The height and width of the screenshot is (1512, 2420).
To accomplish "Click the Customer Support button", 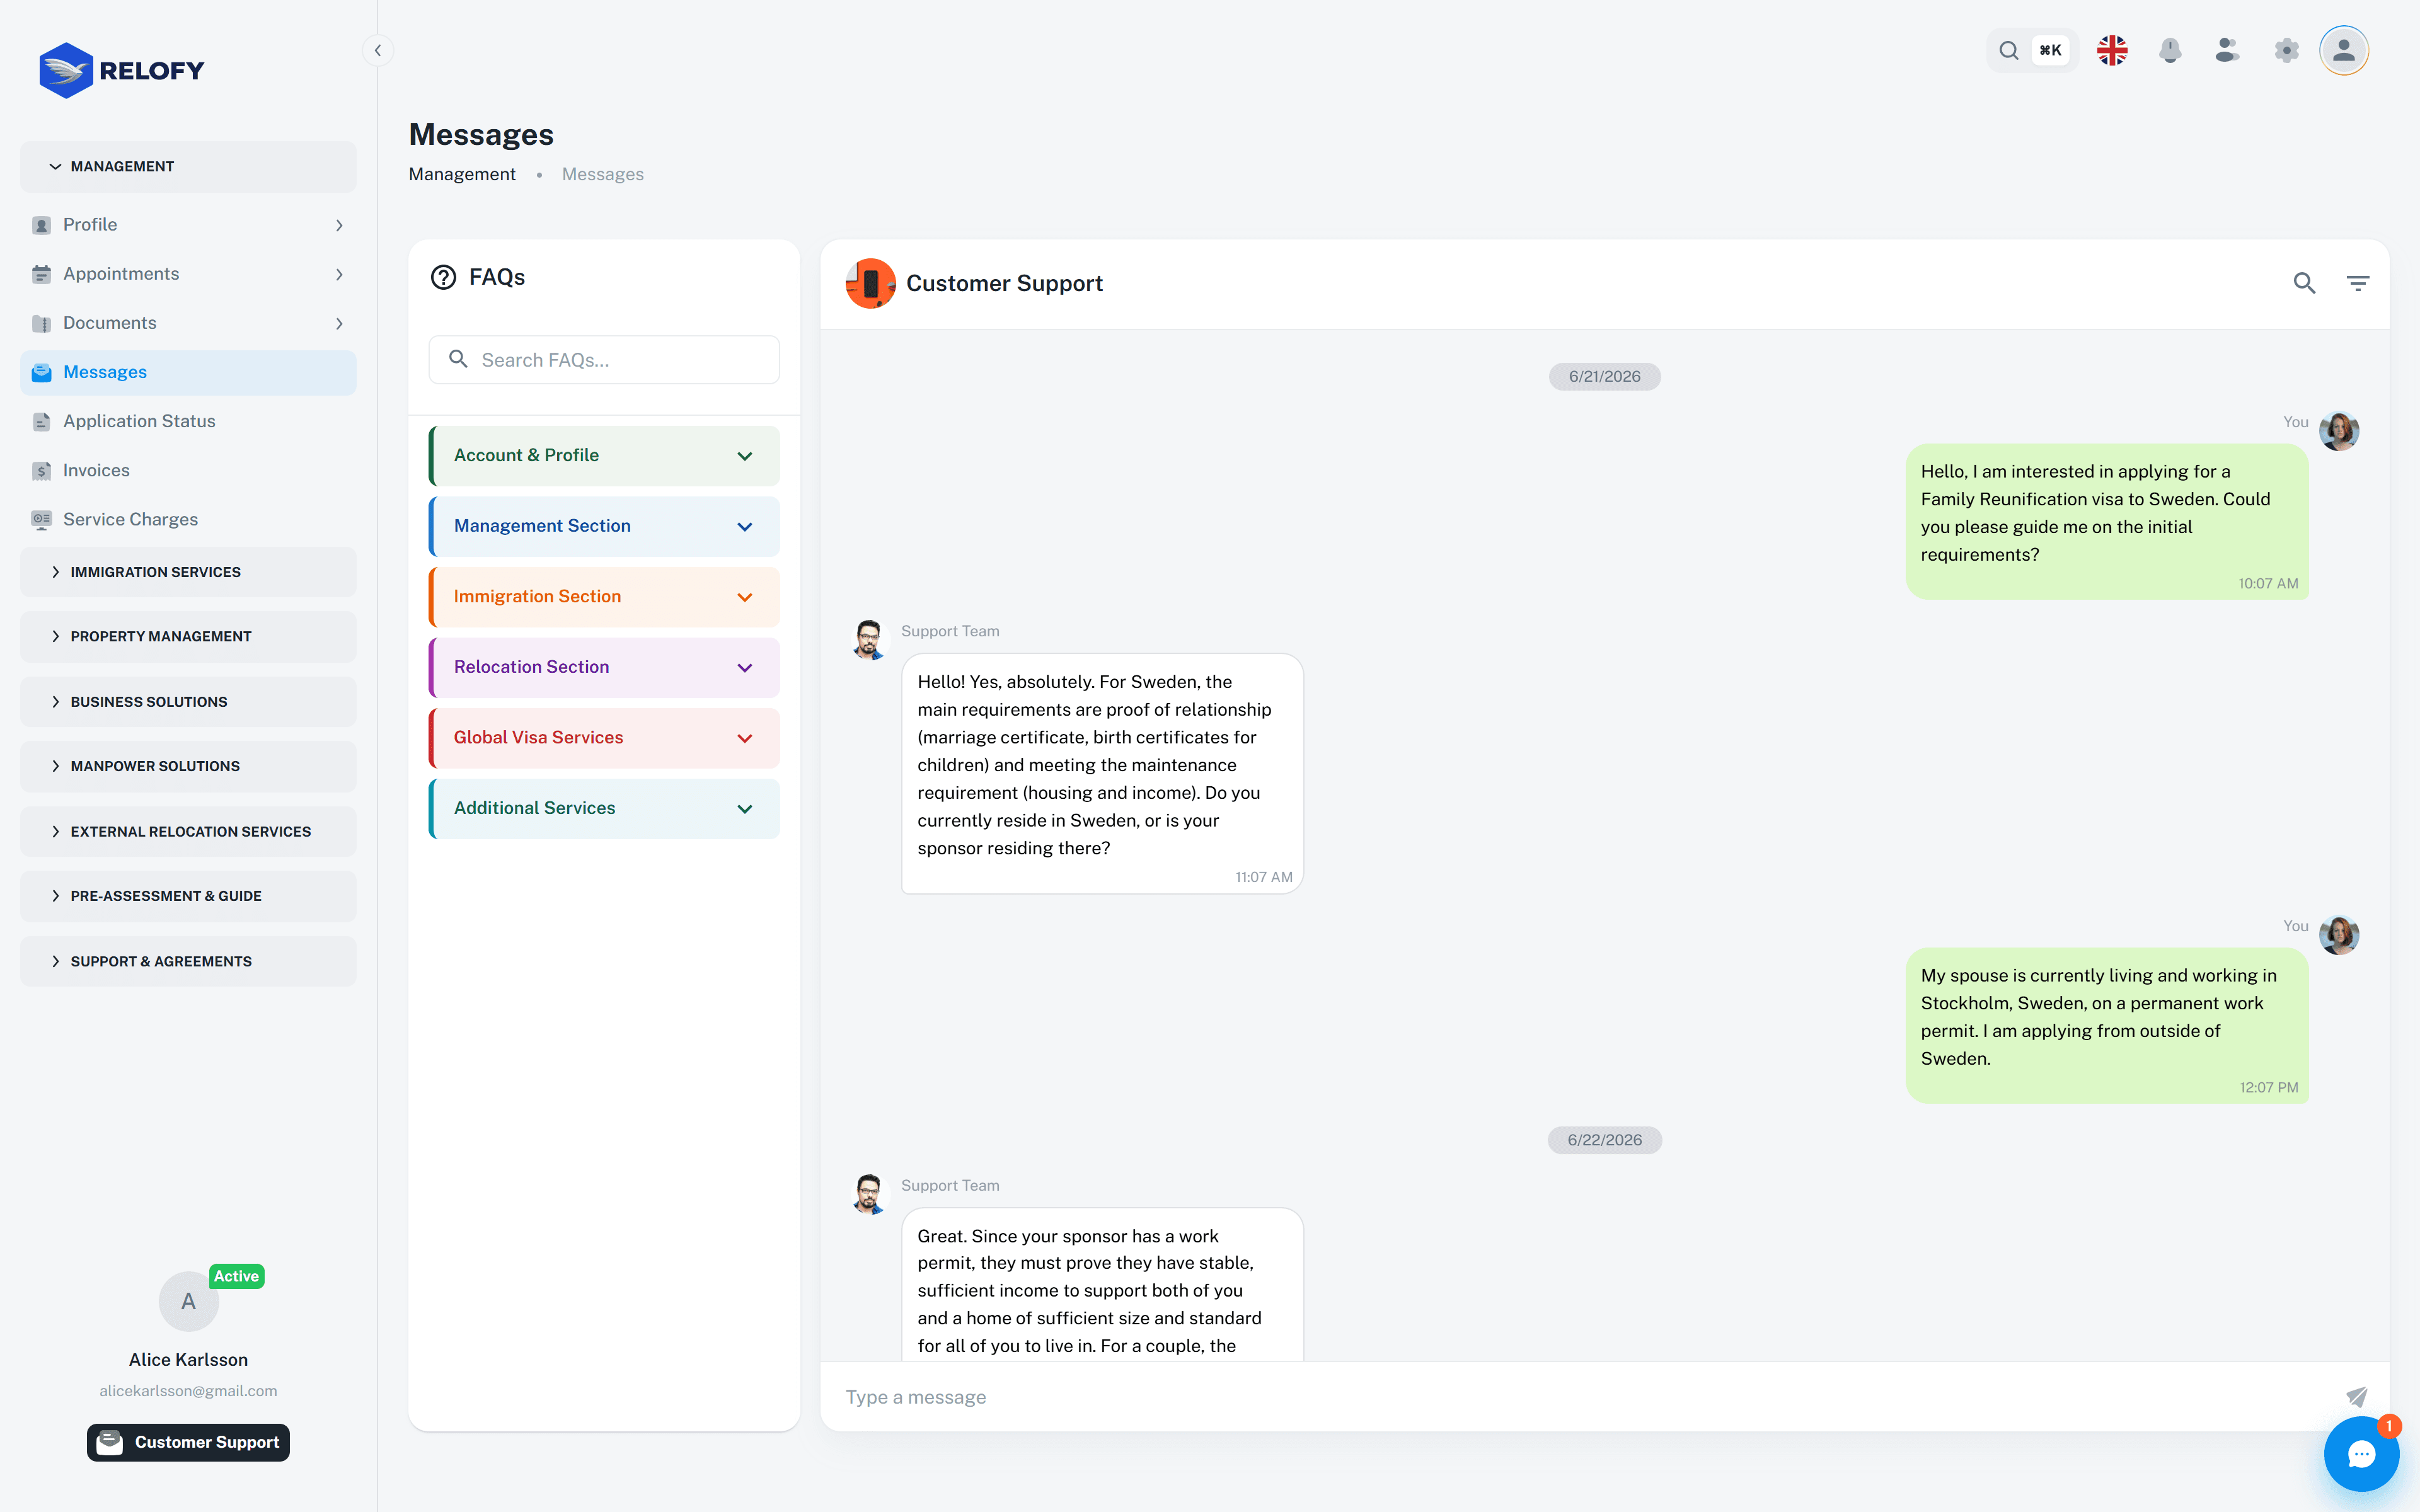I will pos(188,1442).
